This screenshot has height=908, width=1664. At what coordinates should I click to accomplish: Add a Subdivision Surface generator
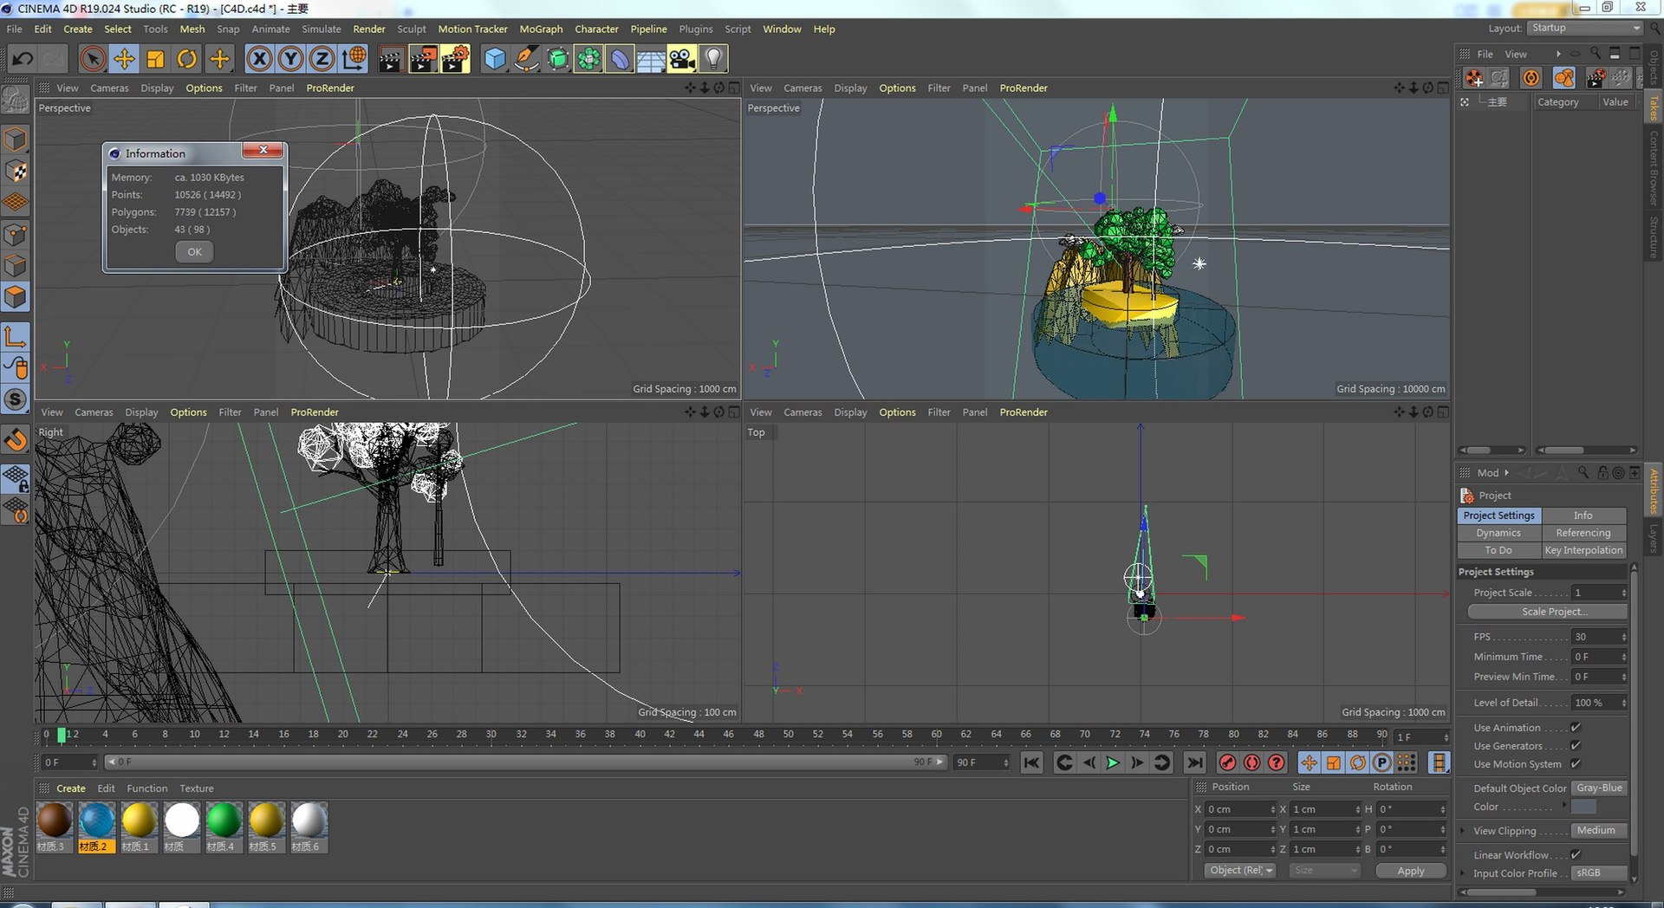pyautogui.click(x=557, y=59)
